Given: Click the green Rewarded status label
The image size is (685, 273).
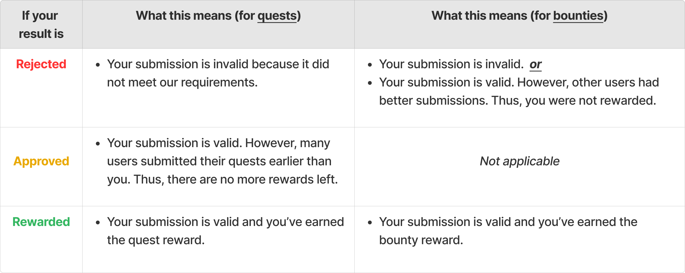Looking at the screenshot, I should point(41,222).
